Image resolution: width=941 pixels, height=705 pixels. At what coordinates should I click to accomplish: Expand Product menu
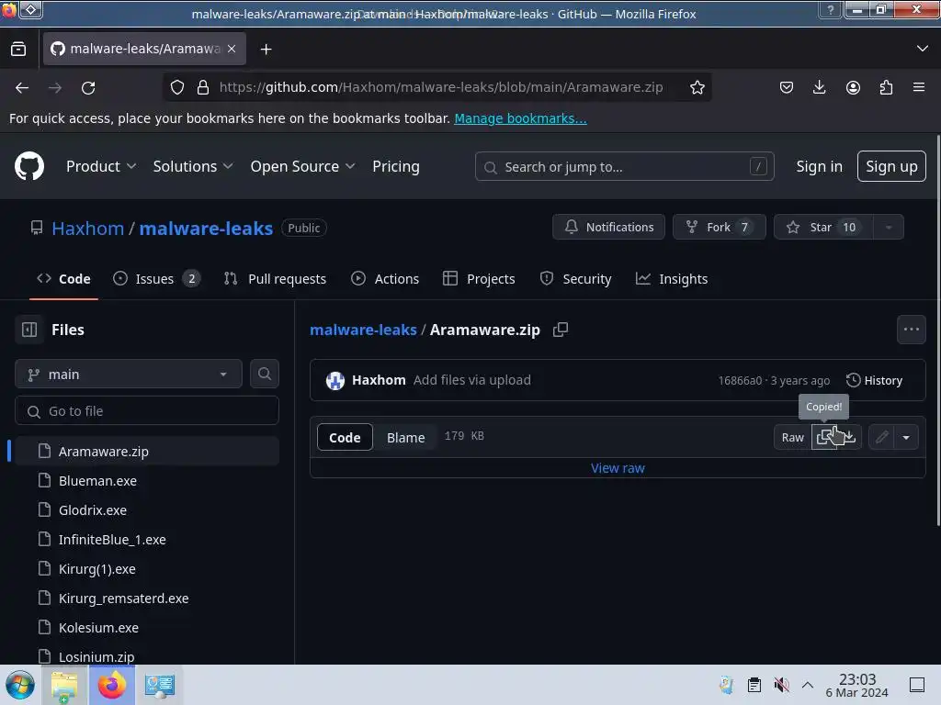(101, 166)
